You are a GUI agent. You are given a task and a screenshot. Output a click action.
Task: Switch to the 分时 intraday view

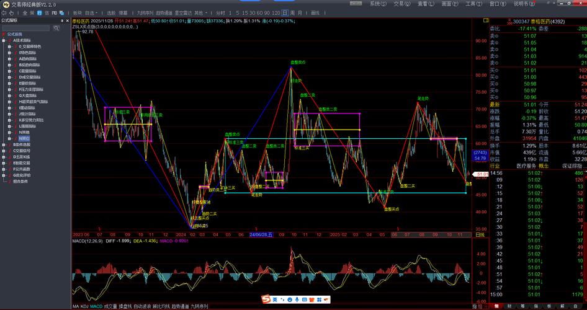click(221, 12)
